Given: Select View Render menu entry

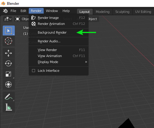Looking at the screenshot, I should pyautogui.click(x=59, y=50).
